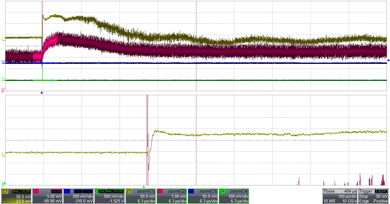This screenshot has height=204, width=390.
Task: Click the 50 mV trigger level value
Action: click(x=383, y=196)
